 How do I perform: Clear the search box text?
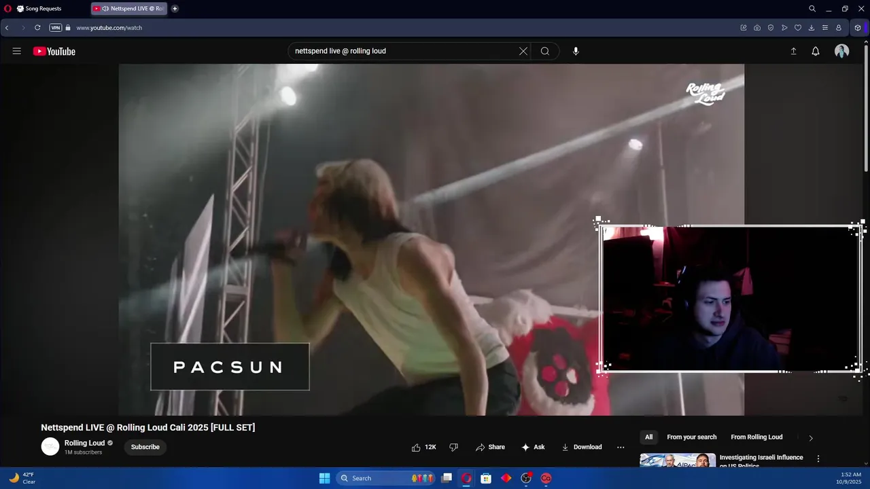click(523, 51)
